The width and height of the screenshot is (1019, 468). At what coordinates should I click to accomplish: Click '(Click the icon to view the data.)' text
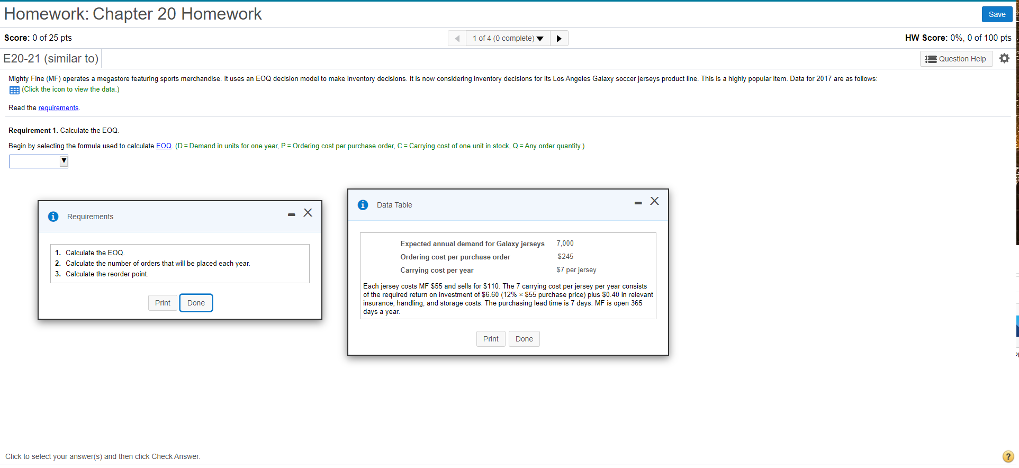70,89
